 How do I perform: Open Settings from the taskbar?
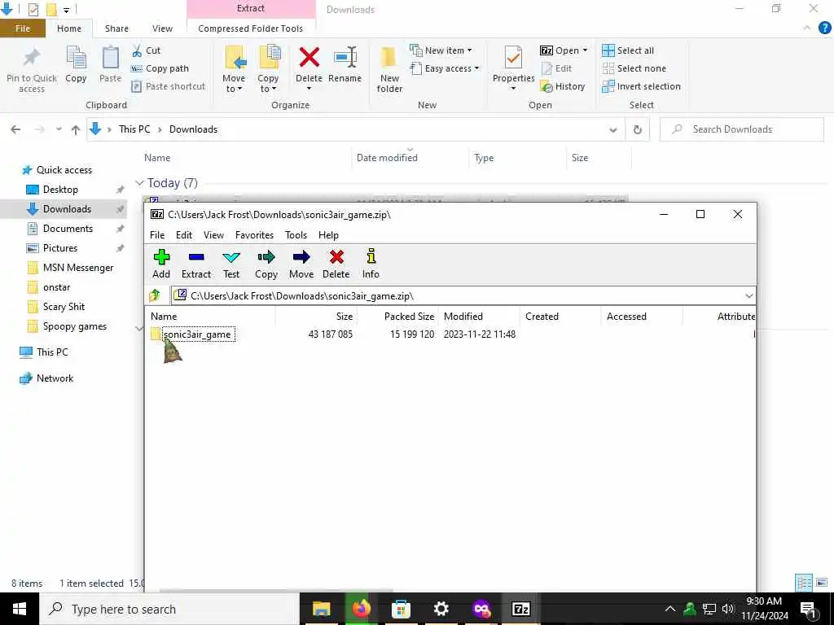(x=441, y=609)
